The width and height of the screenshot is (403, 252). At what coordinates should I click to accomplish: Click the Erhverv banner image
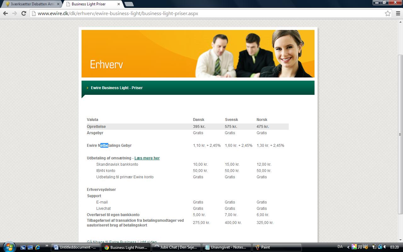click(x=198, y=54)
